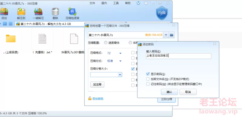Expand the 压缩方式 标准 dropdown
Image resolution: width=242 pixels, height=117 pixels.
tap(120, 61)
